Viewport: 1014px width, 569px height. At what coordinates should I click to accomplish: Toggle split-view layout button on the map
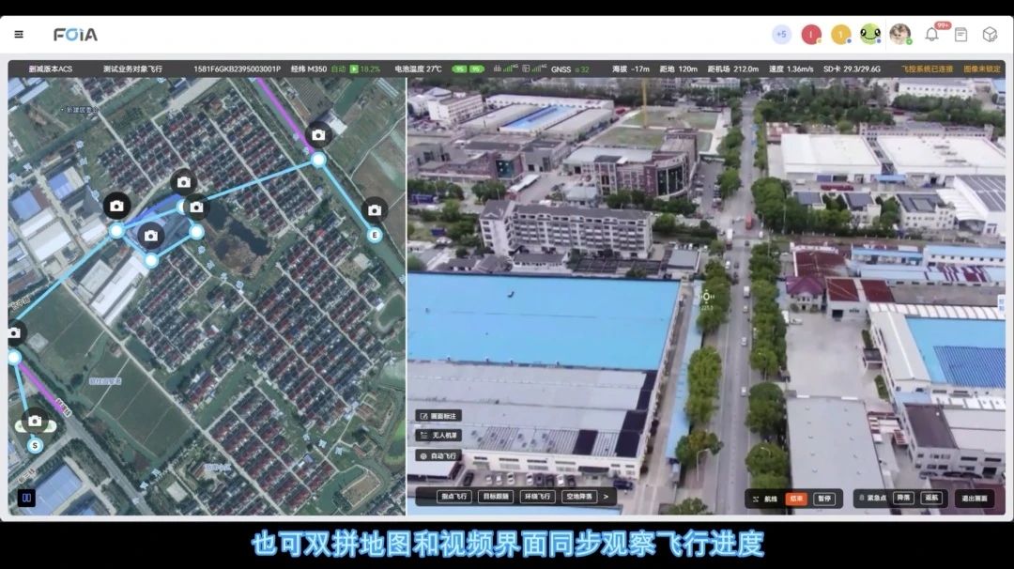pos(27,498)
